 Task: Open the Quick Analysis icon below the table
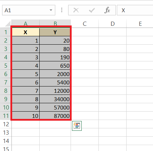tap(77, 126)
